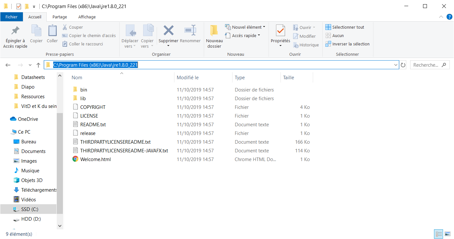
Task: Click the Recherche search input field
Action: pyautogui.click(x=426, y=65)
